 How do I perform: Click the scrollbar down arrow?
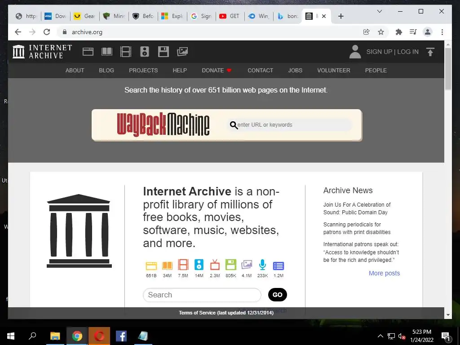click(448, 315)
